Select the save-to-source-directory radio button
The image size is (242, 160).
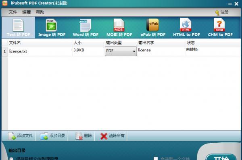click(11, 159)
